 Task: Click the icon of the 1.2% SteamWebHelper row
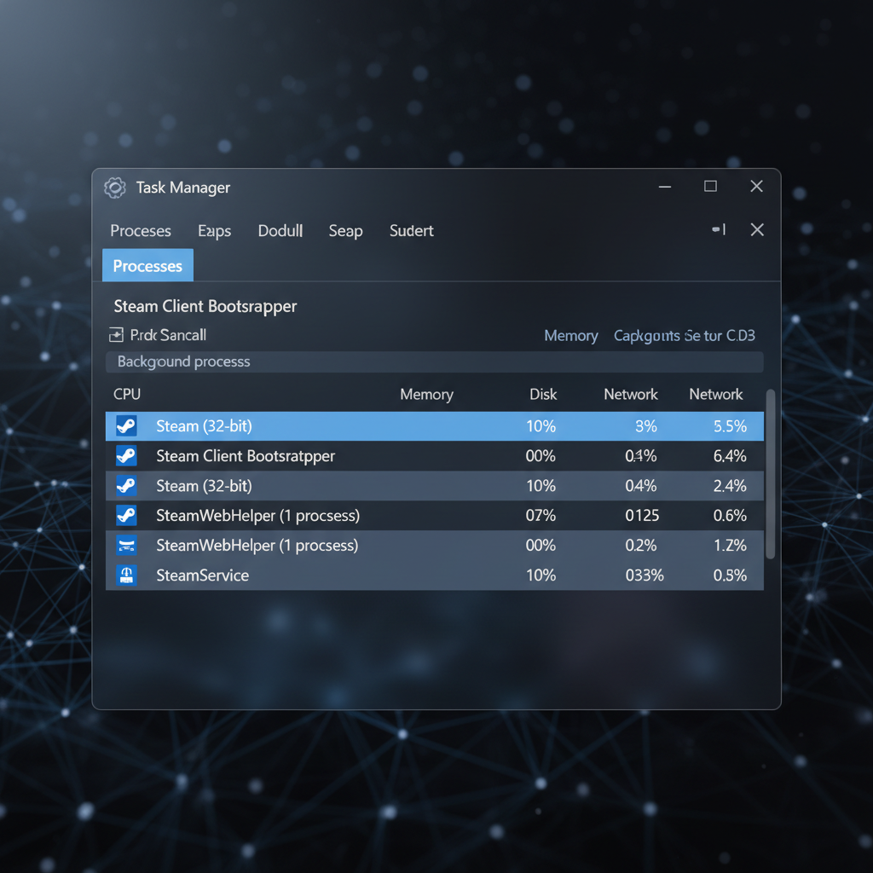[x=126, y=546]
